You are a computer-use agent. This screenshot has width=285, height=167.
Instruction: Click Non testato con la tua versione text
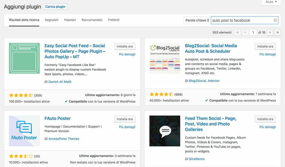tap(103, 163)
